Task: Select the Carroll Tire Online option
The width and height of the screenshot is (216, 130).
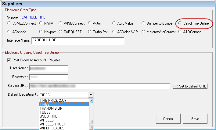Action: pyautogui.click(x=180, y=23)
